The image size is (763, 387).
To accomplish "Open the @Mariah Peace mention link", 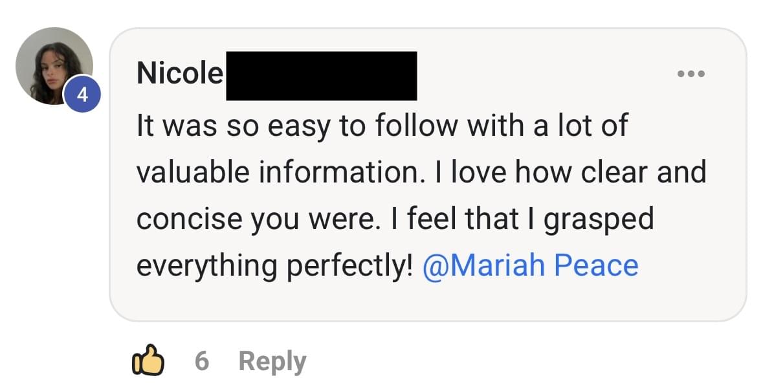I will tap(530, 265).
